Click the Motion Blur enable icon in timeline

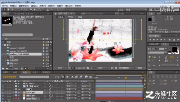coord(81,77)
